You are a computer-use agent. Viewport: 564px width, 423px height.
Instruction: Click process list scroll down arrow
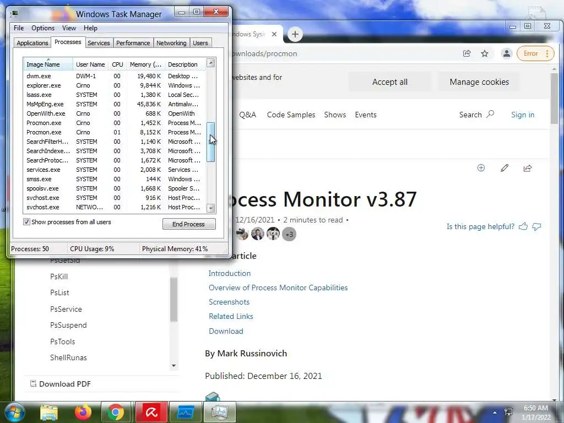coord(211,208)
